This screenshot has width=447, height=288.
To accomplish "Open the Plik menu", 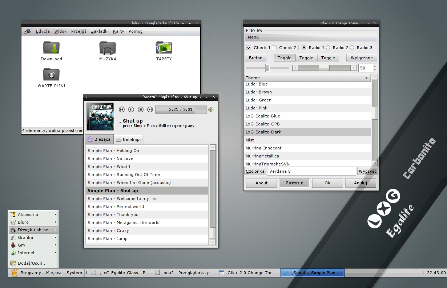I will [x=28, y=31].
